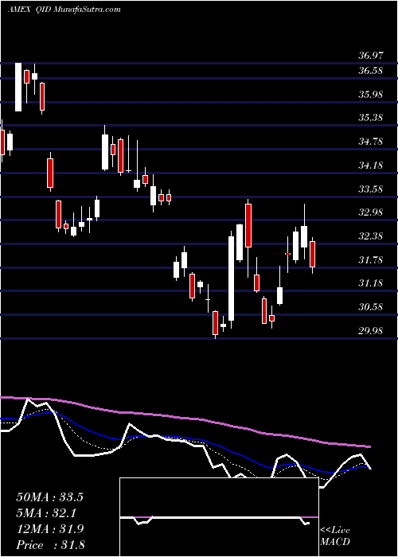This screenshot has height=557, width=398.
Task: Click the Live MACD inset chart box
Action: click(x=219, y=517)
